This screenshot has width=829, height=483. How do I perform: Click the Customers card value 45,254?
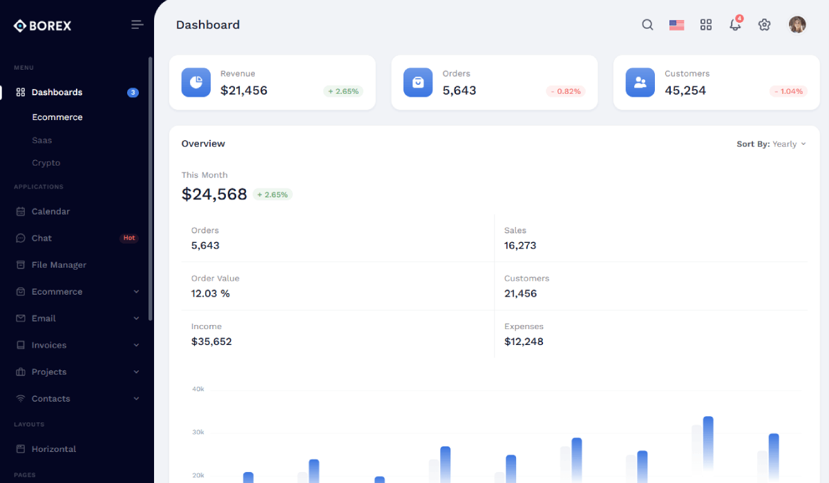[685, 90]
